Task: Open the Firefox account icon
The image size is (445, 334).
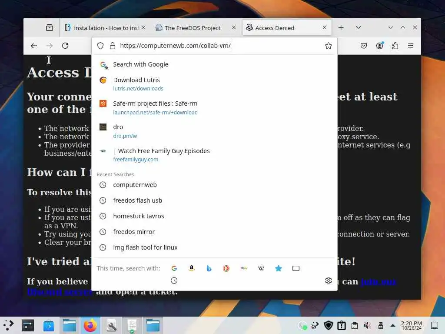Action: point(379,46)
